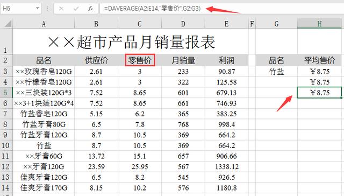
Task: Click cell ××三块装120G*3
Action: coord(44,93)
